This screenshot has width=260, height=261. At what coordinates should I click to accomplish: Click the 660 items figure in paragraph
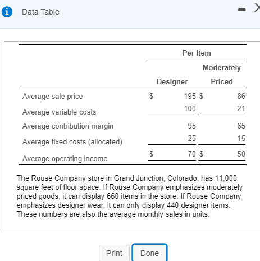click(x=112, y=196)
